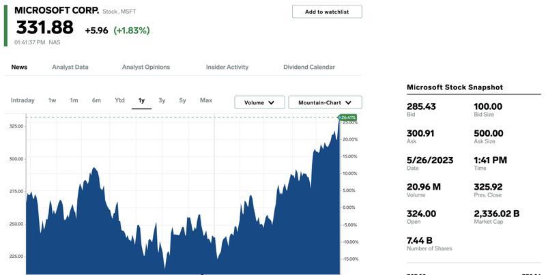
Task: Click the 0.00% percent axis label
Action: pos(350,207)
